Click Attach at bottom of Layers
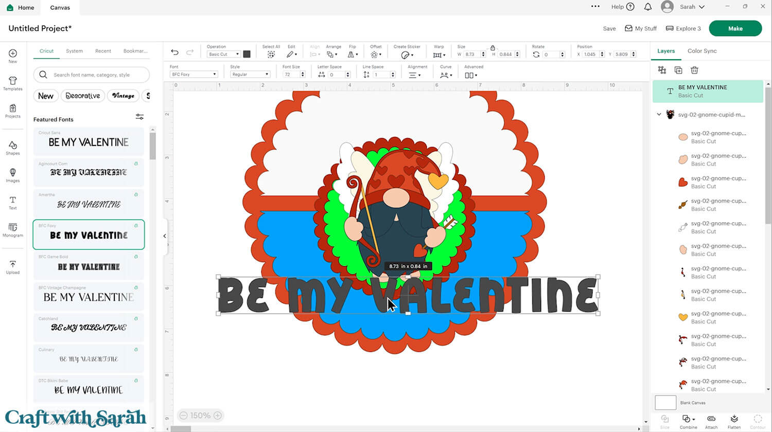Image resolution: width=772 pixels, height=432 pixels. point(711,421)
